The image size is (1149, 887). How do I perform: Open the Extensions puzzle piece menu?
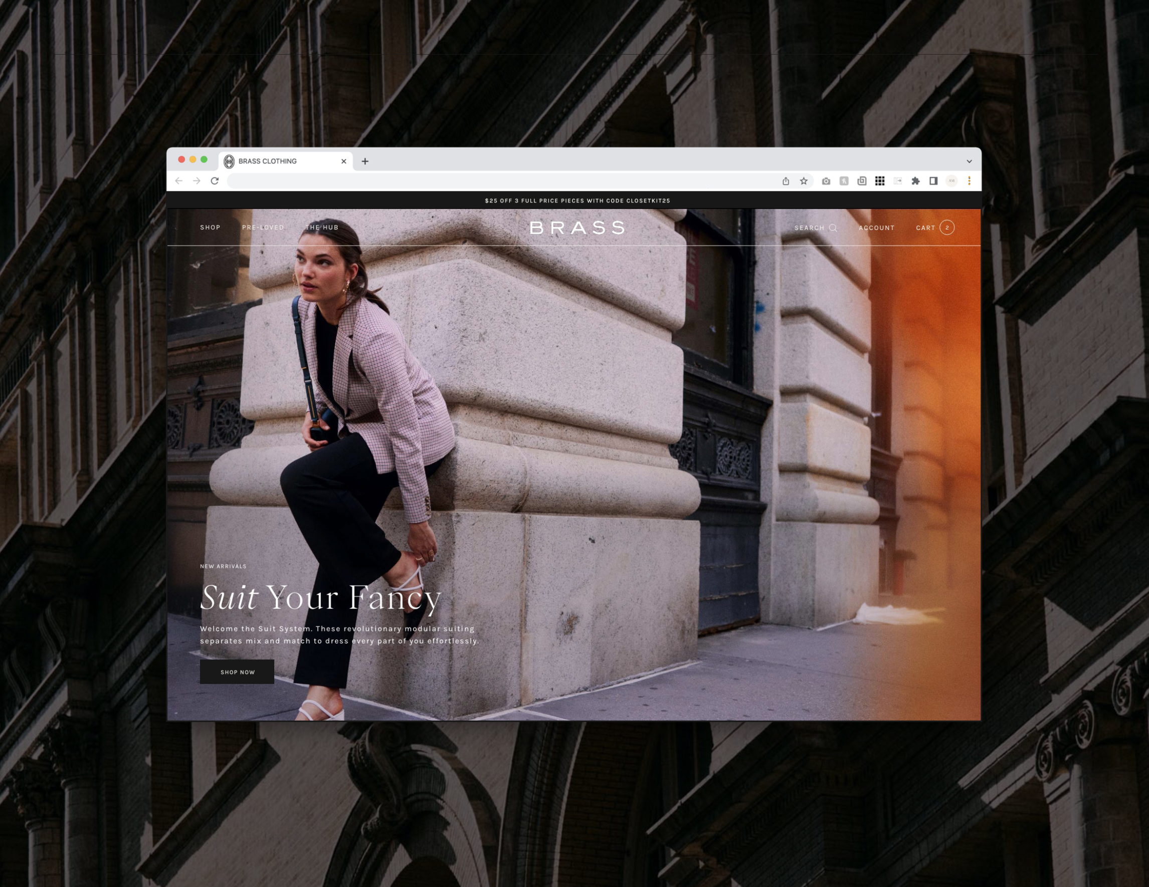tap(915, 181)
